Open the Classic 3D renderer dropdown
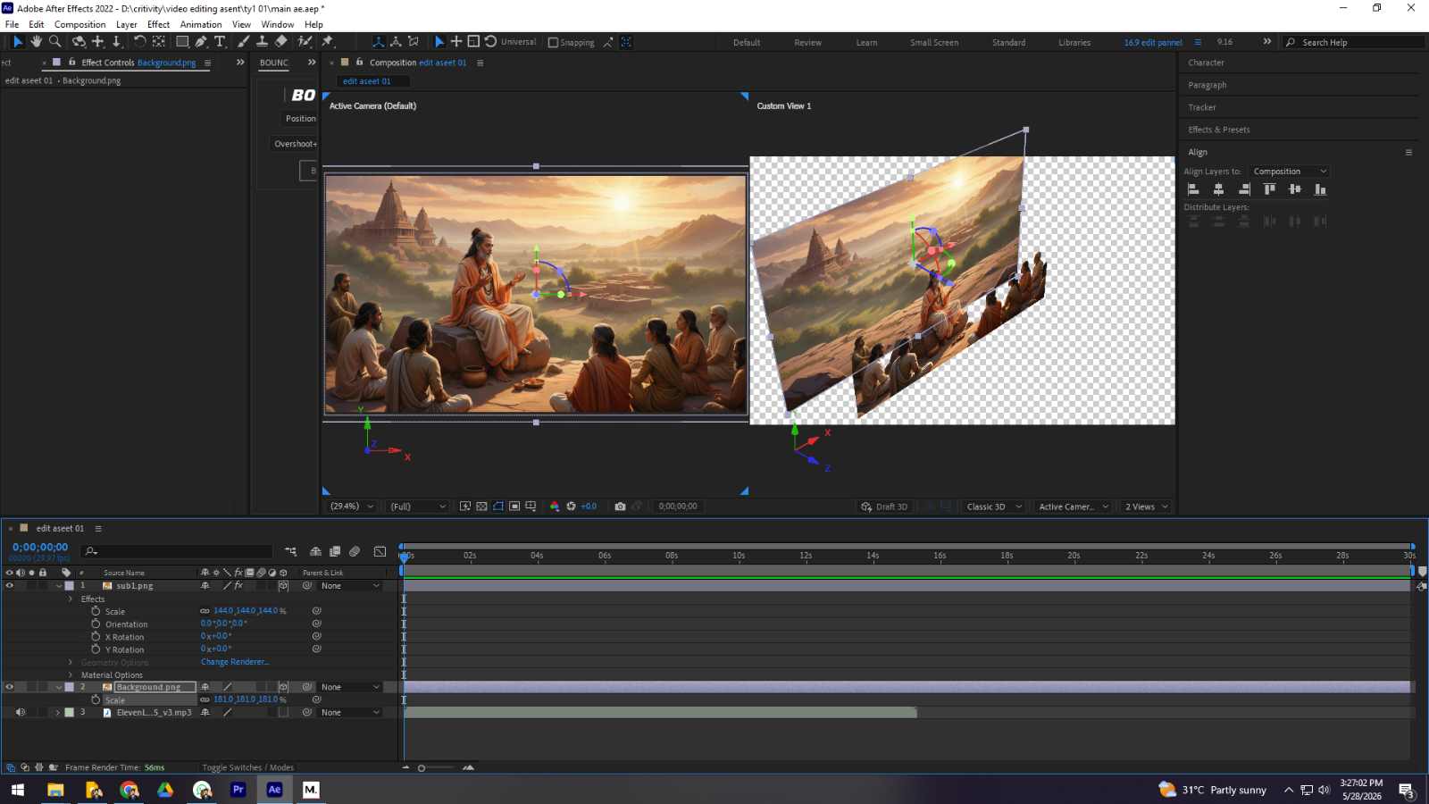 tap(994, 507)
